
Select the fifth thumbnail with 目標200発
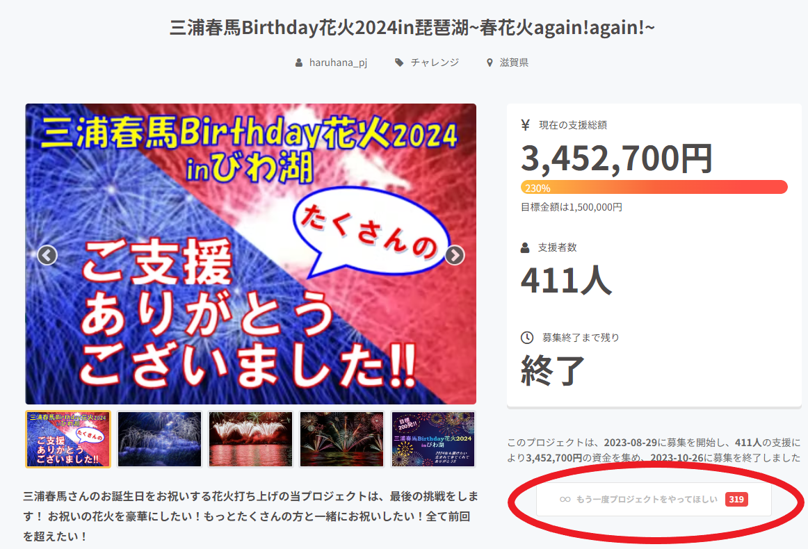click(433, 439)
